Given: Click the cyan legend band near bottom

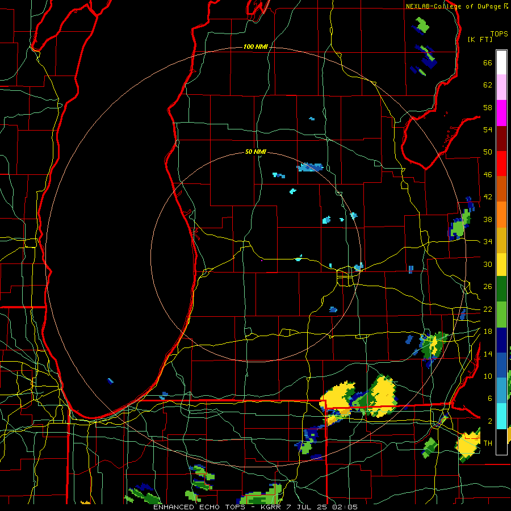Looking at the screenshot, I should coord(501,416).
